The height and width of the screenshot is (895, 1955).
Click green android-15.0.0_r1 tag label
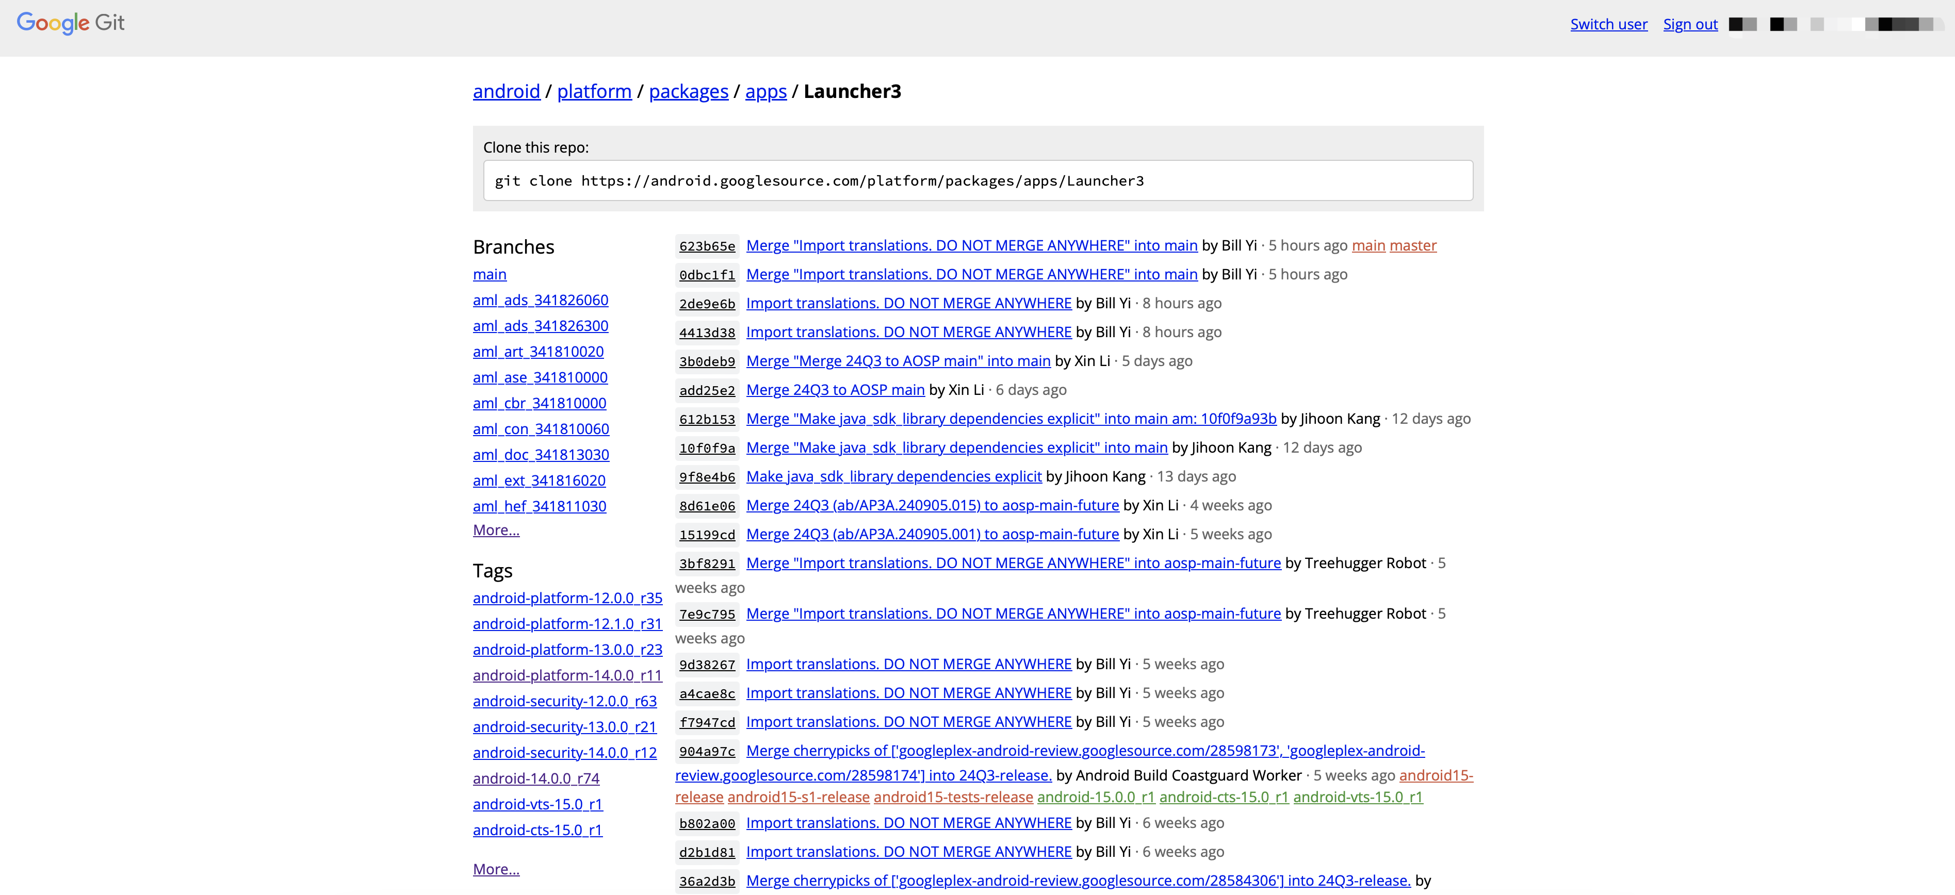[x=1096, y=797]
